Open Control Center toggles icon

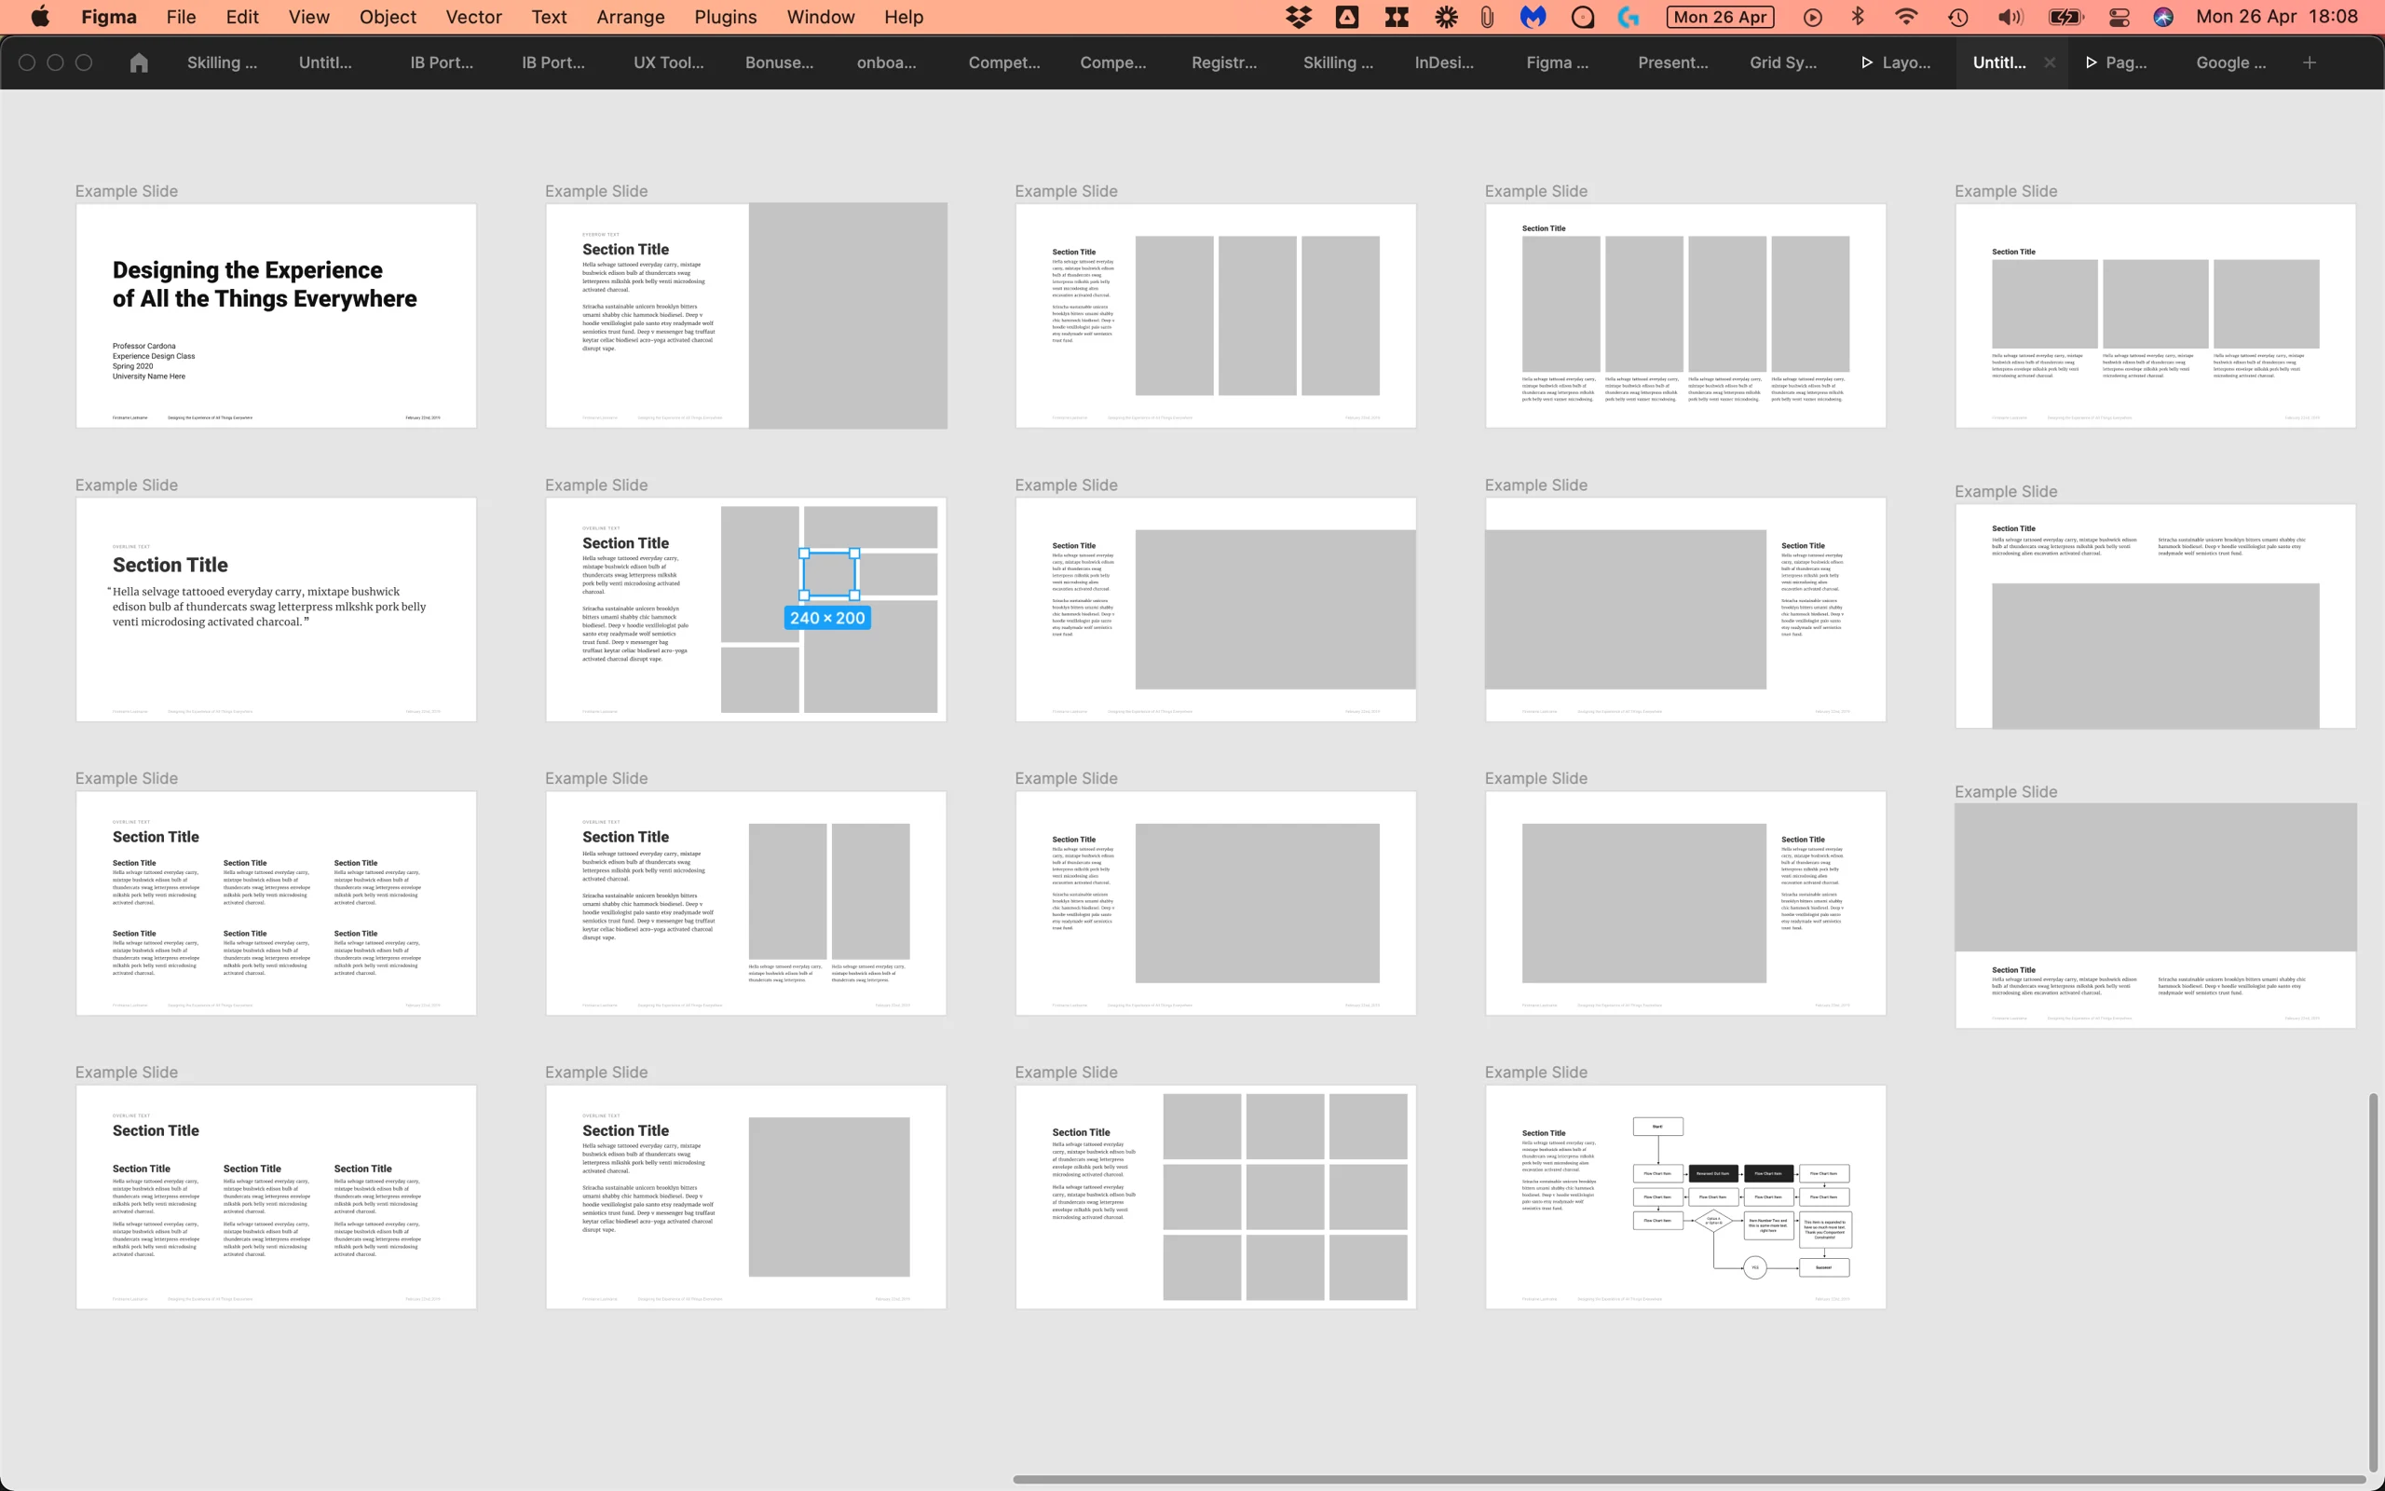(2119, 17)
